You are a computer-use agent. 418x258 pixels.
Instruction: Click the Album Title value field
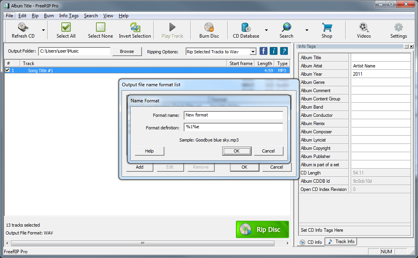click(381, 57)
